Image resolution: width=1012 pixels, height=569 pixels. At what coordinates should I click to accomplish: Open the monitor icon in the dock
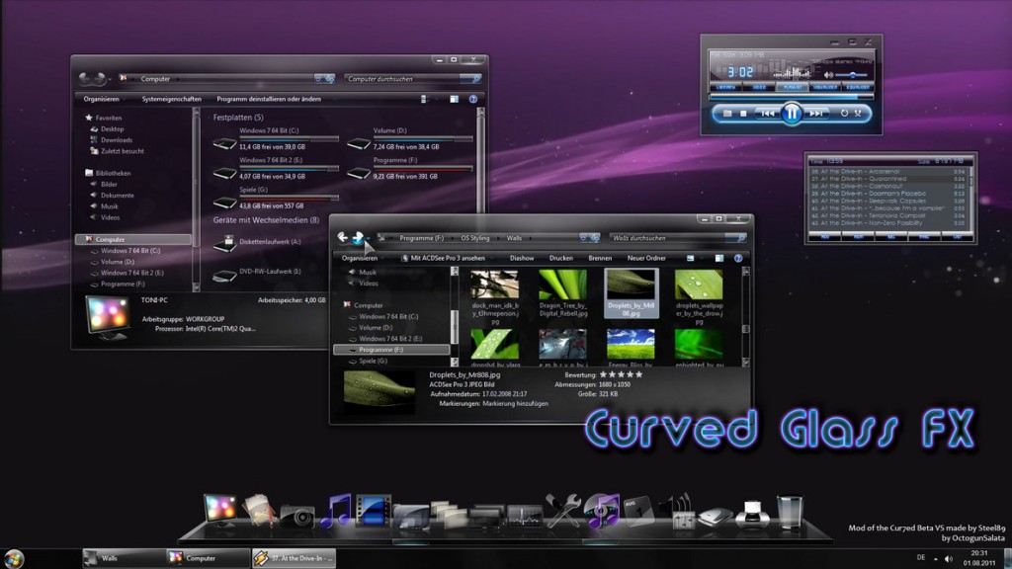219,510
